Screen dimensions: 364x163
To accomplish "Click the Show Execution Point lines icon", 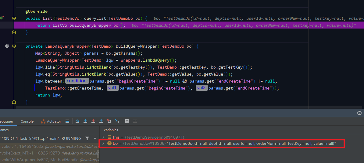I will pos(67,121).
